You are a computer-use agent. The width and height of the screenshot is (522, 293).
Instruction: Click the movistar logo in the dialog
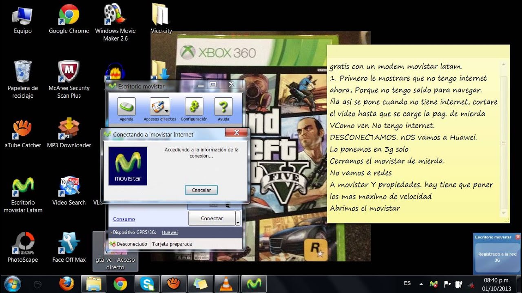128,166
